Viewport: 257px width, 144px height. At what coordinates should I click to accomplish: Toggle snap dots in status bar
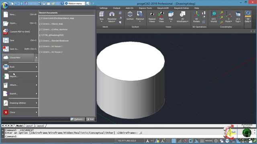pyautogui.click(x=168, y=141)
